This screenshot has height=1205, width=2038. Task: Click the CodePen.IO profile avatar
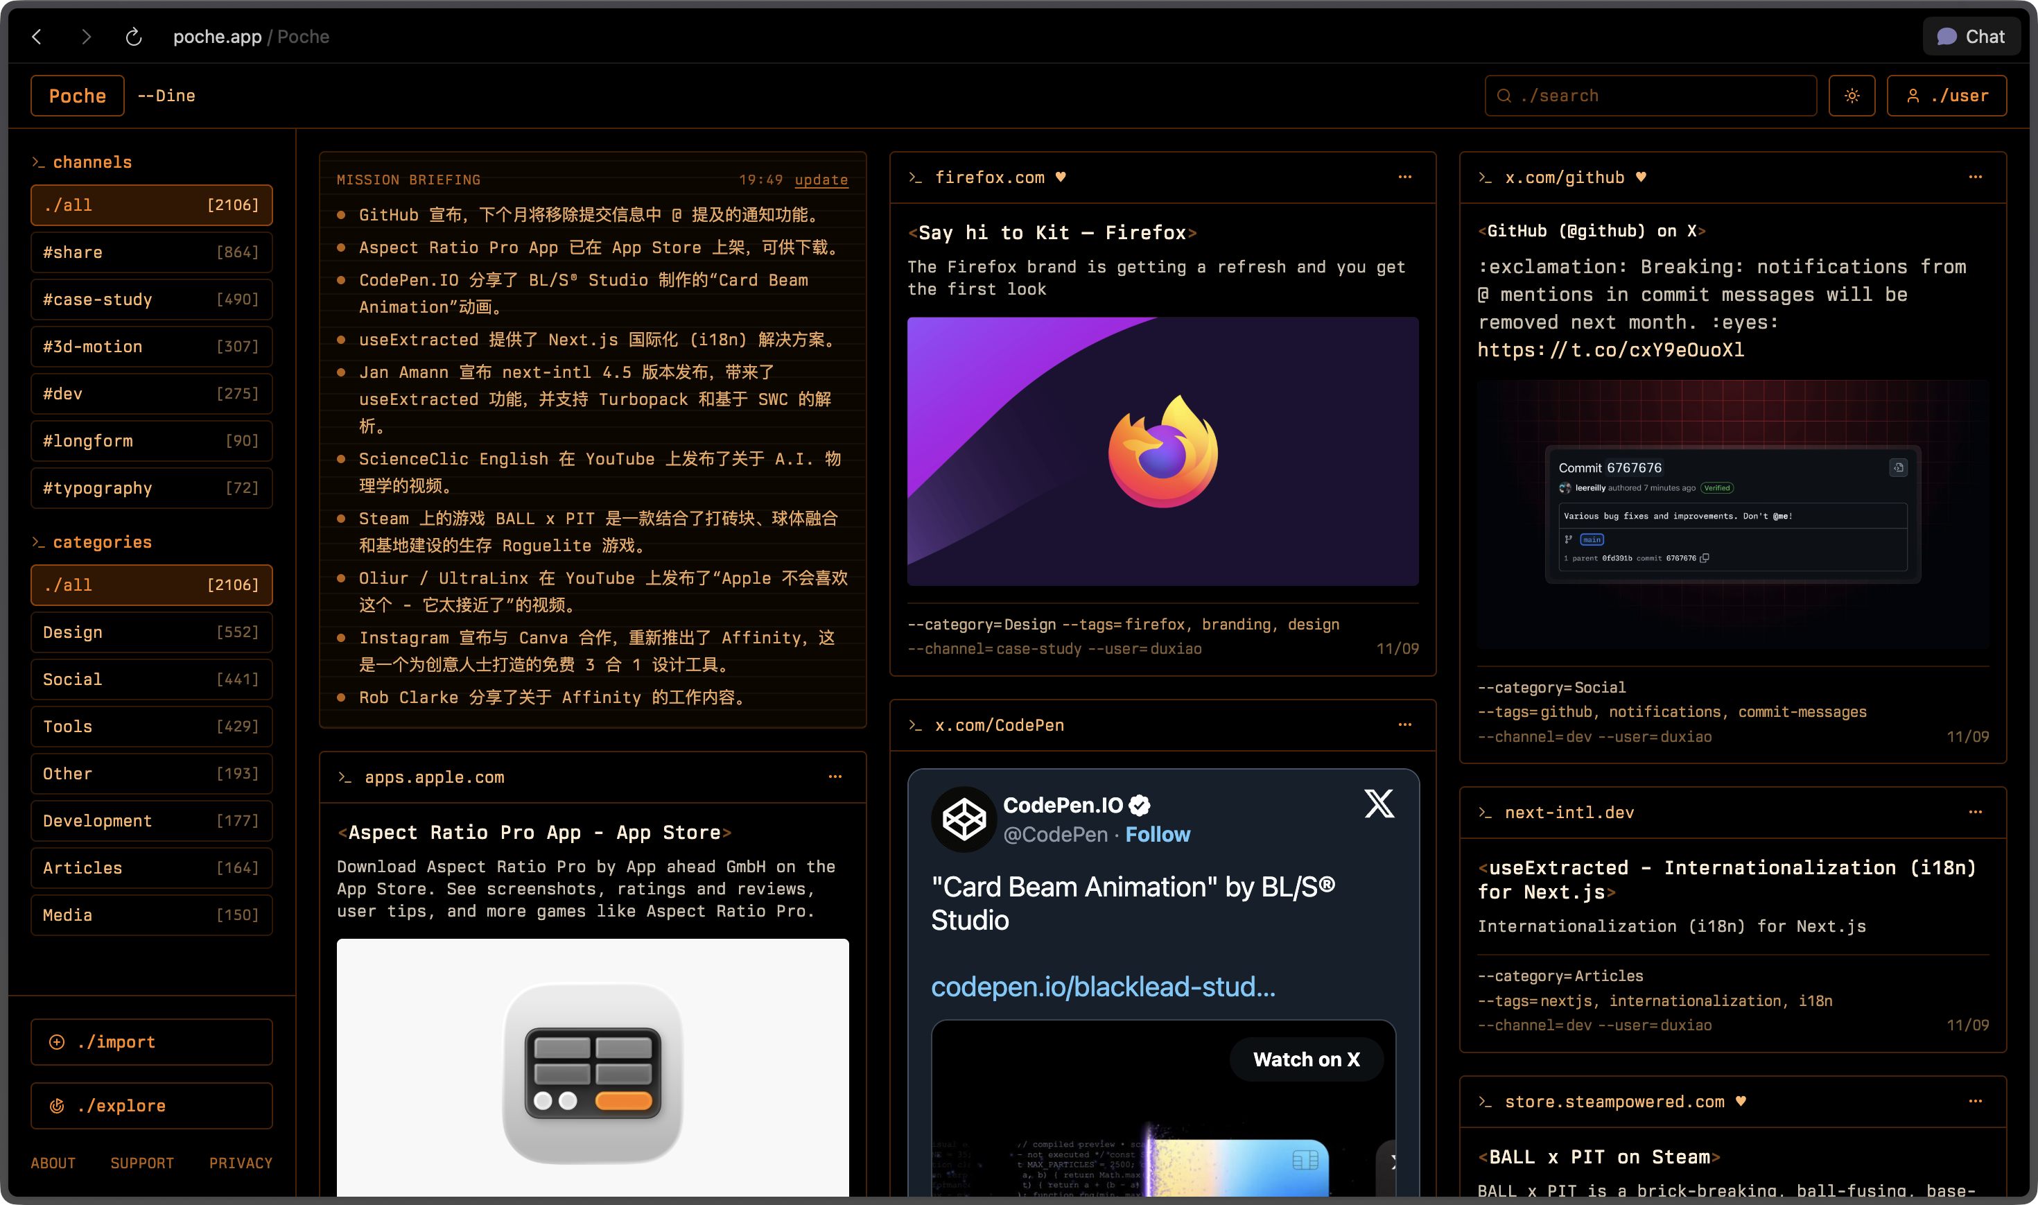[x=965, y=819]
